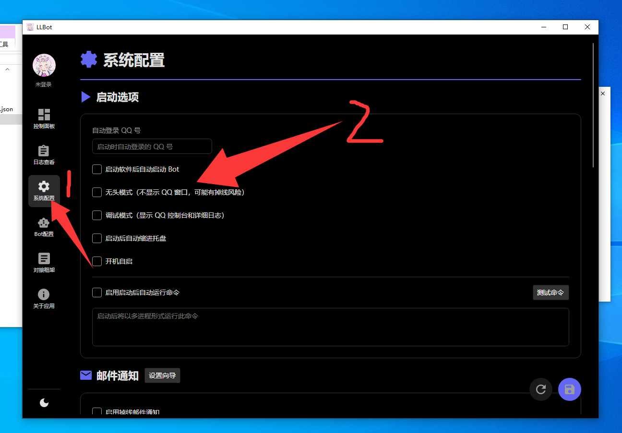Tick 开机自启 checkbox
The width and height of the screenshot is (622, 433).
pyautogui.click(x=97, y=261)
